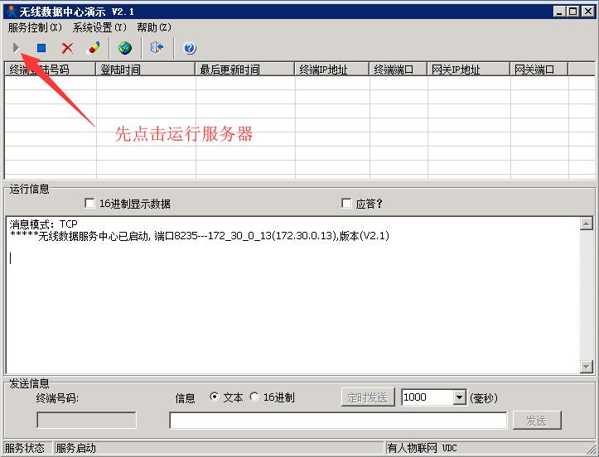
Task: Expand the 1000 millisecond interval dropdown
Action: [460, 397]
